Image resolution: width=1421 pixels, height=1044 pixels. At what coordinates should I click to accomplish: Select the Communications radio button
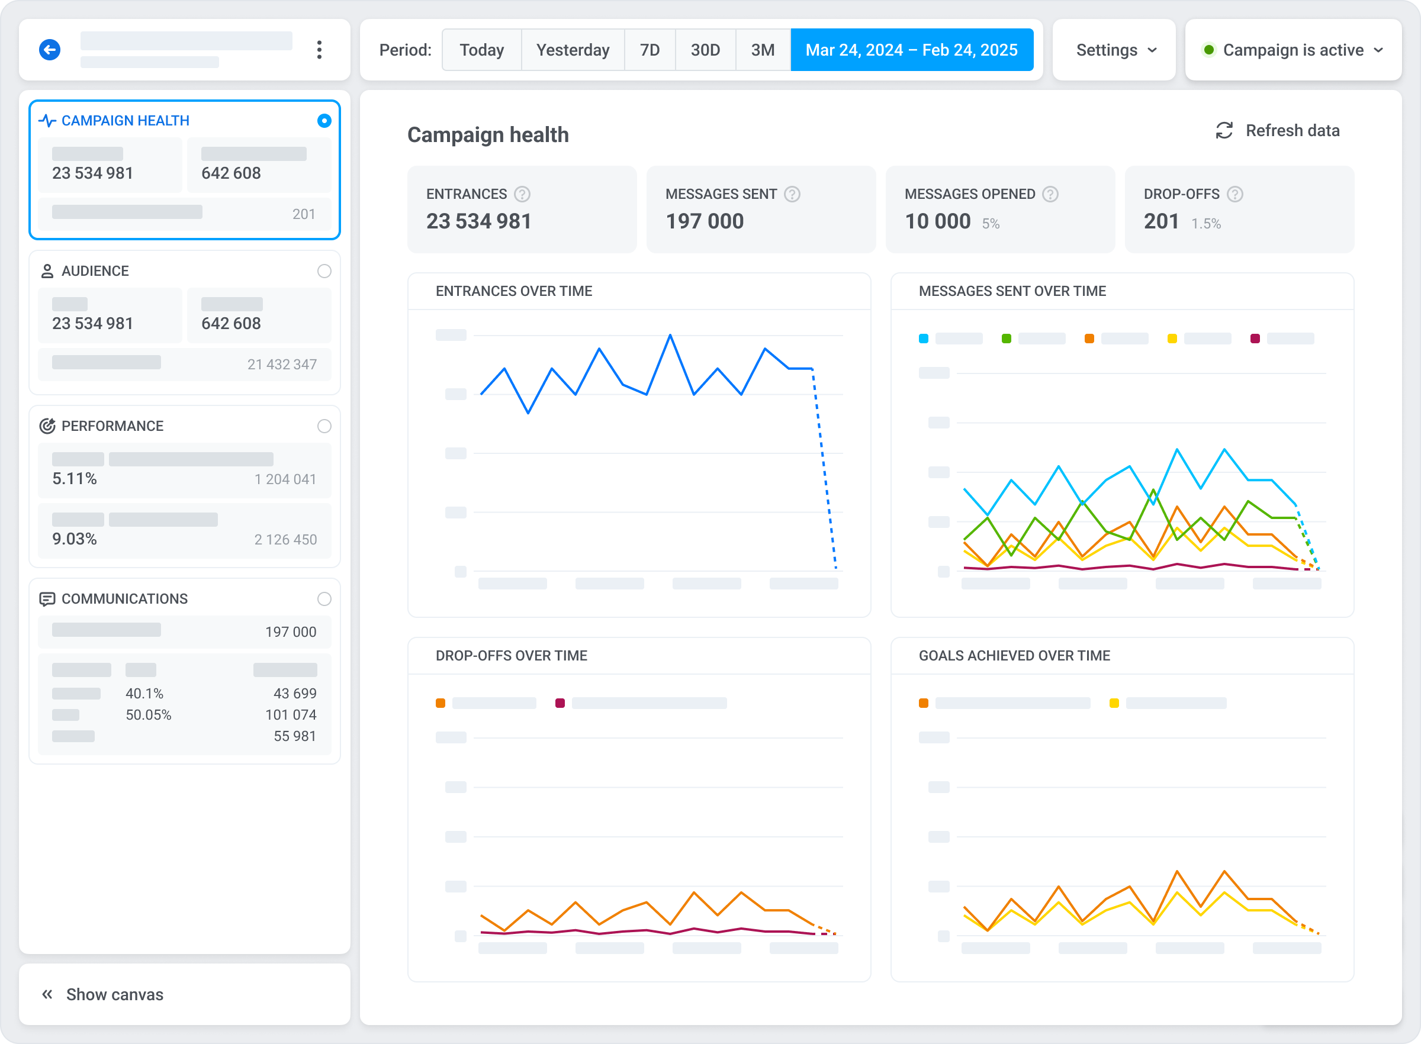click(324, 598)
